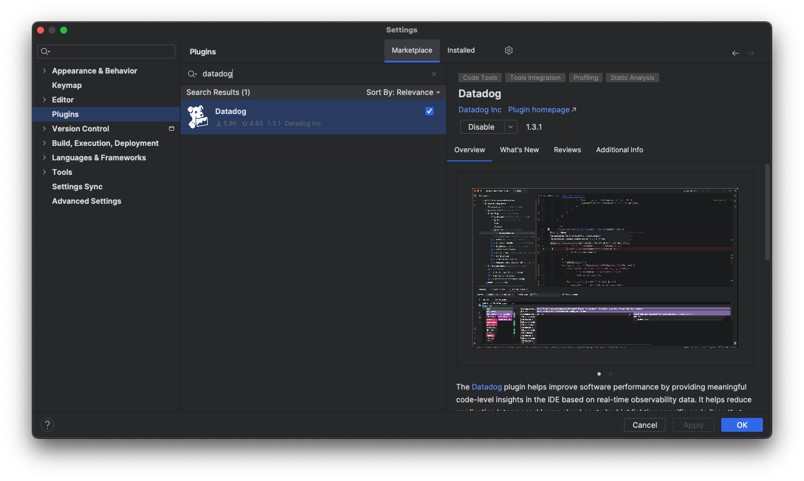The image size is (804, 481).
Task: Show the second screenshot via carousel dot
Action: coord(610,374)
